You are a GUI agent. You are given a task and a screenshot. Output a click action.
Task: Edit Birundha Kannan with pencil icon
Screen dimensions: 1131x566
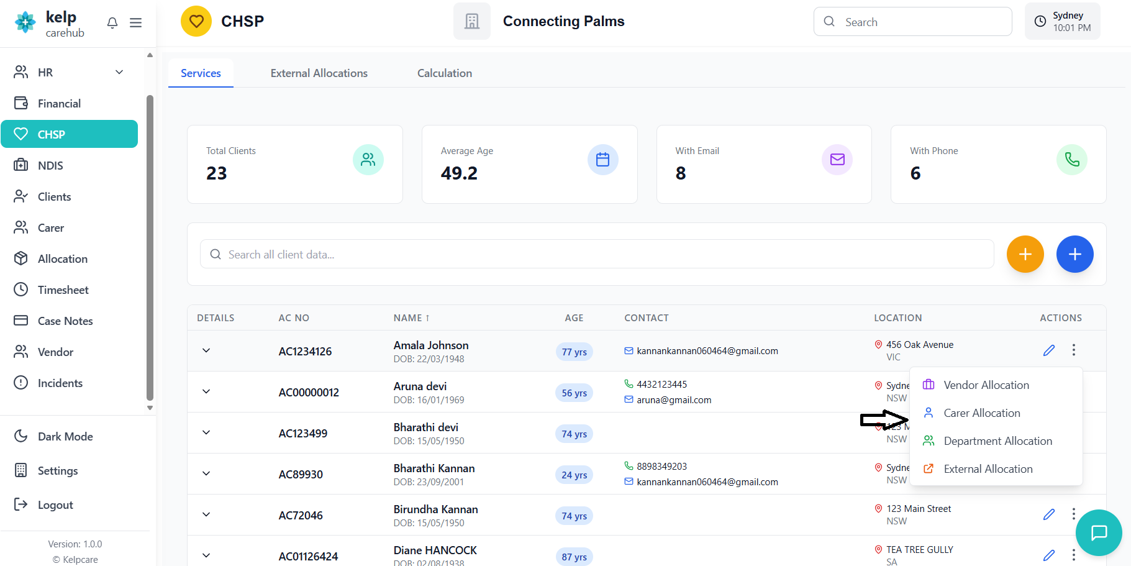click(x=1049, y=514)
